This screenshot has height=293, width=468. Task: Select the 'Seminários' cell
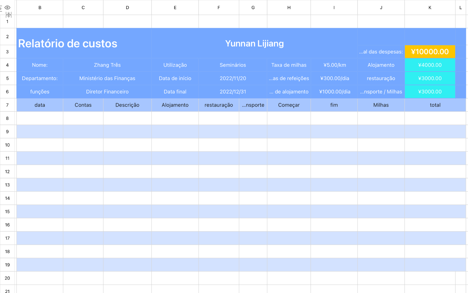click(233, 65)
